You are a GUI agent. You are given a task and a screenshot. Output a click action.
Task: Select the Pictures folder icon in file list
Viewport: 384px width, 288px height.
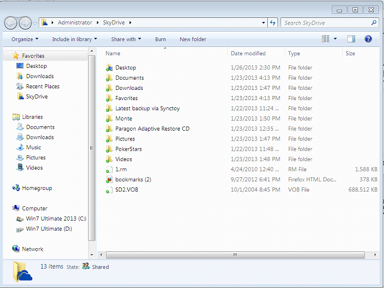coord(109,139)
